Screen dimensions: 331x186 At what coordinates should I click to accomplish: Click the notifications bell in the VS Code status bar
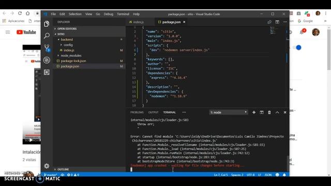[x=284, y=175]
